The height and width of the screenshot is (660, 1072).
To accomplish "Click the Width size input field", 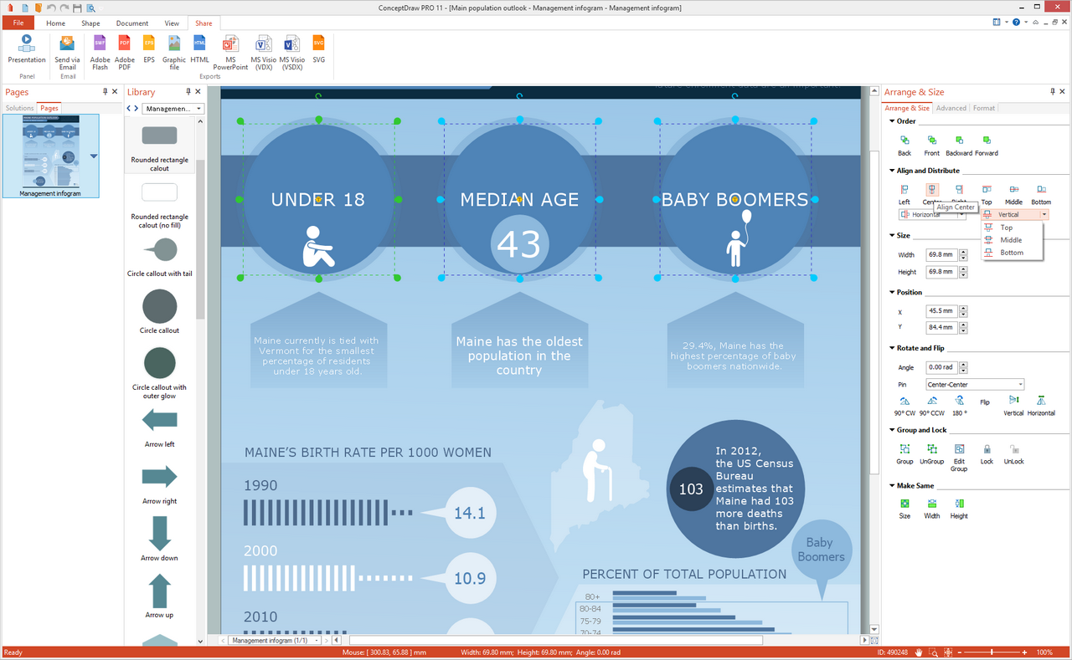I will pyautogui.click(x=941, y=254).
